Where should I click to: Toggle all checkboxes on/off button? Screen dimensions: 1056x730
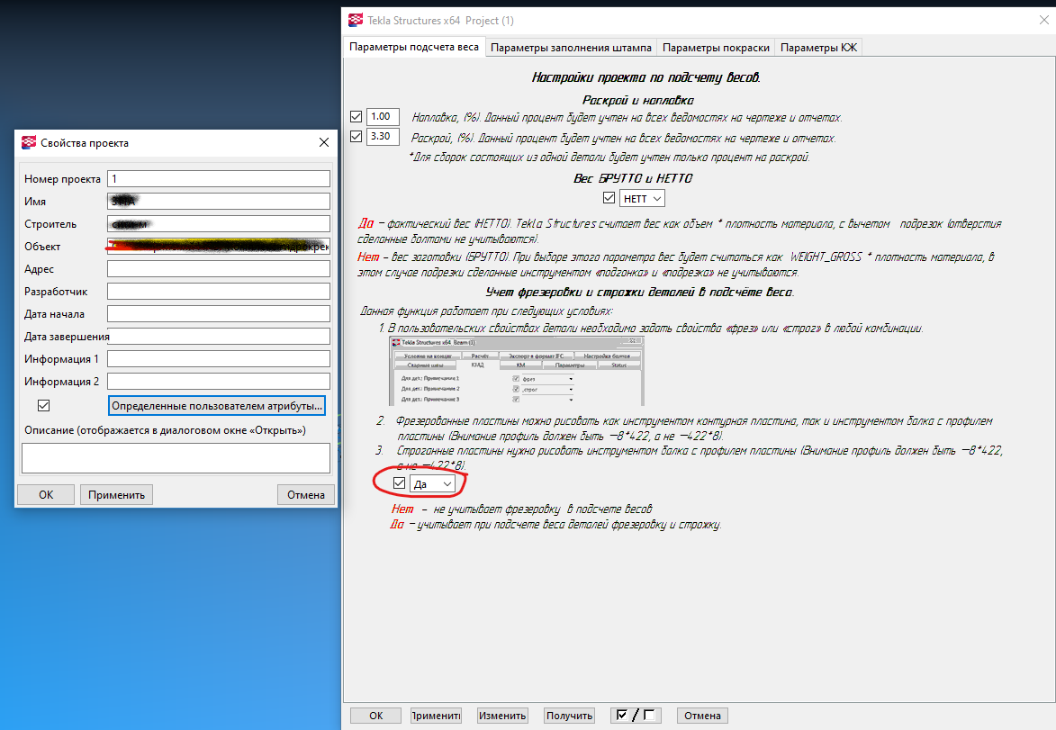coord(635,716)
